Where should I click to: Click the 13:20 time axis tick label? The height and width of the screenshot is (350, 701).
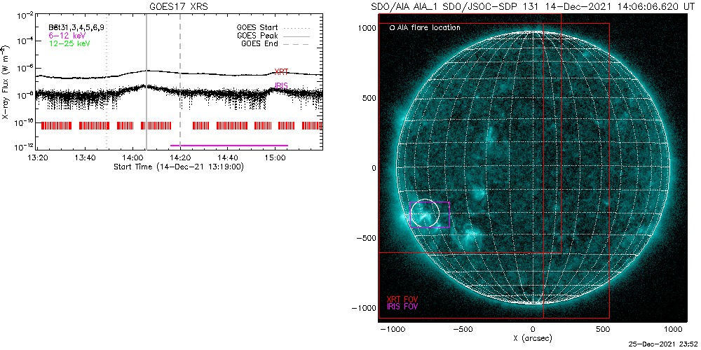(37, 157)
